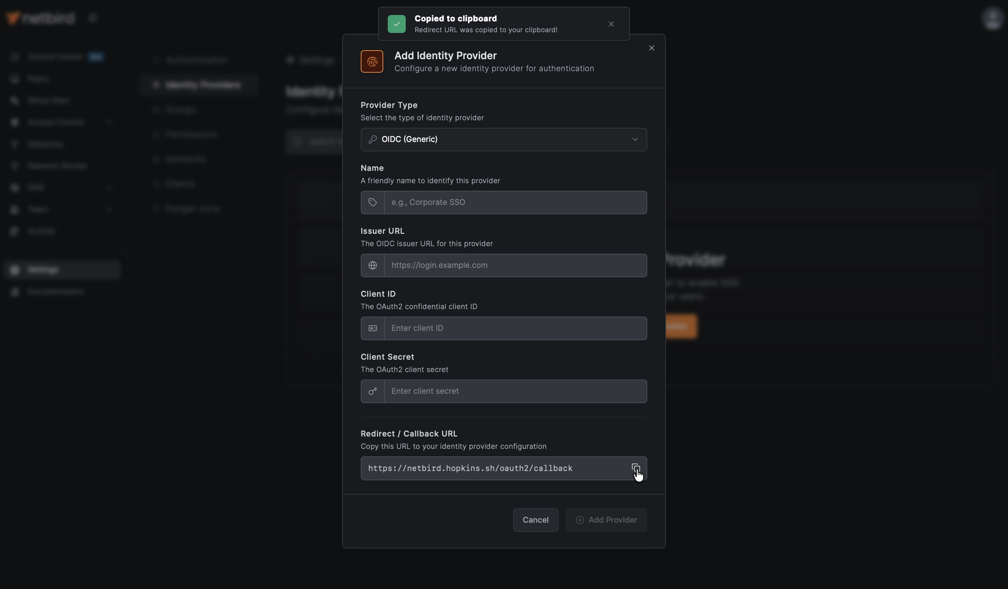Expand the OIDC (Generic) chevron arrow

click(x=635, y=139)
